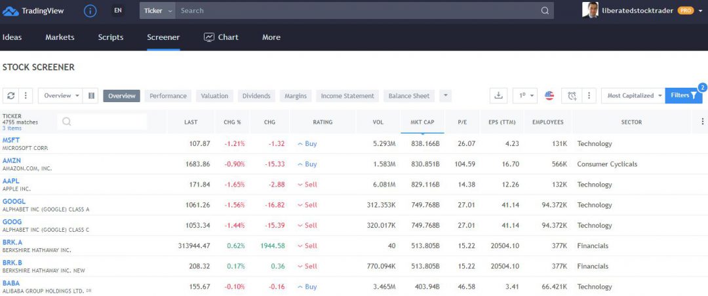Open the MSFT ticker link
Screen dimensions: 708x296
(x=11, y=140)
